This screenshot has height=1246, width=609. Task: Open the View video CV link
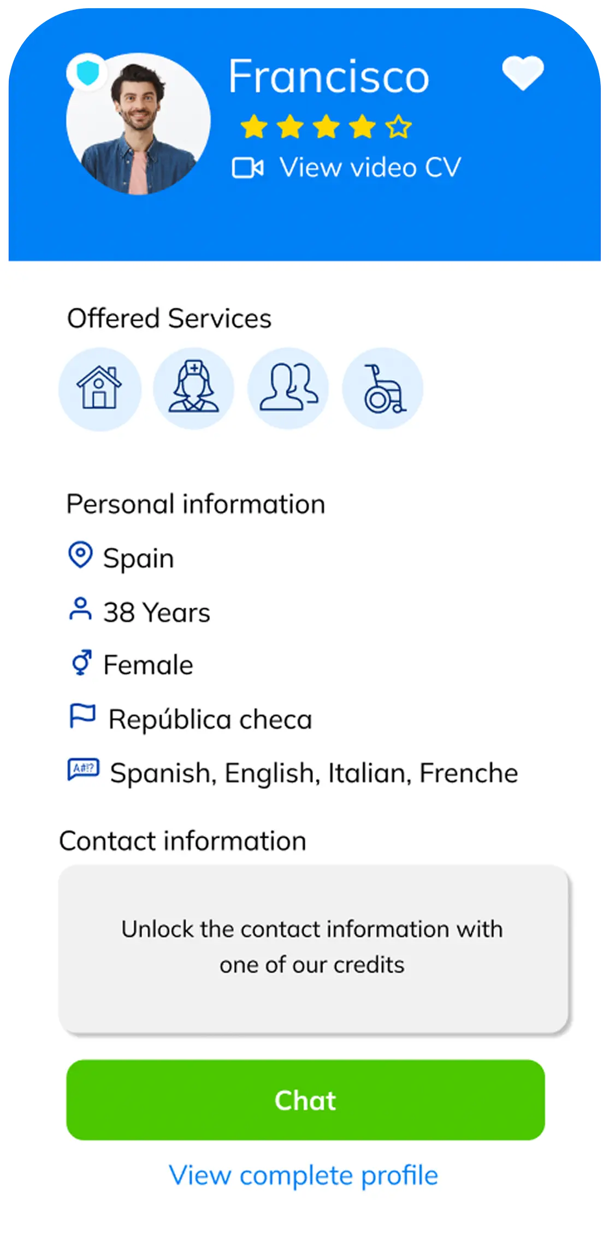point(370,167)
